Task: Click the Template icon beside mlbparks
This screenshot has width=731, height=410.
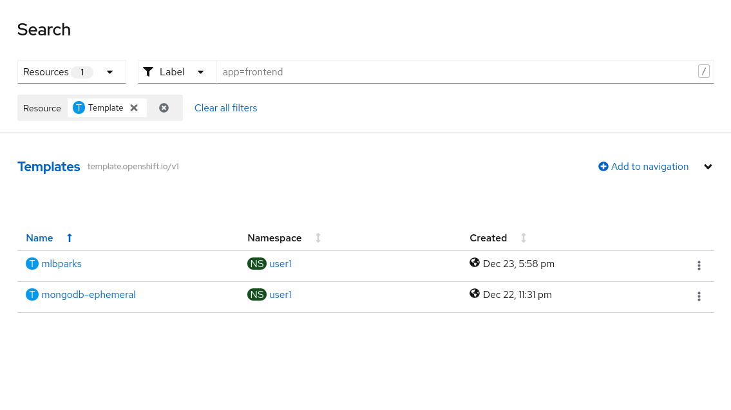Action: tap(32, 264)
